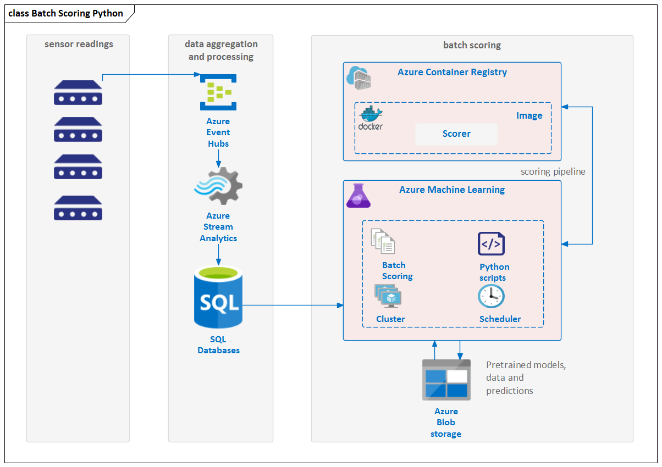The image size is (662, 467).
Task: Select the 'scoring pipeline' connector label
Action: point(553,171)
